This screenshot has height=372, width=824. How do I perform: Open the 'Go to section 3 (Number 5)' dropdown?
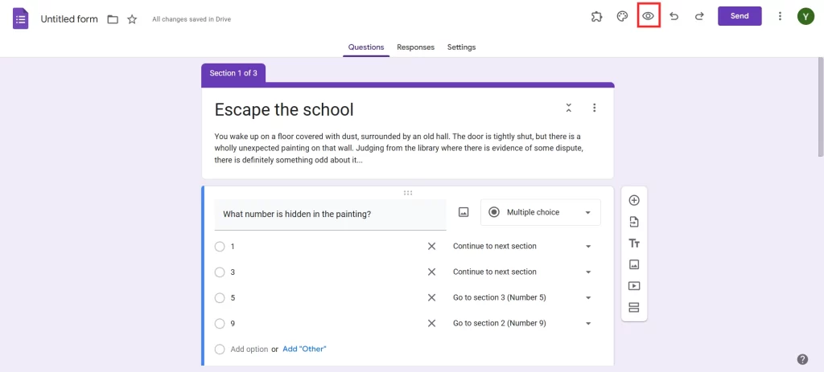click(521, 298)
